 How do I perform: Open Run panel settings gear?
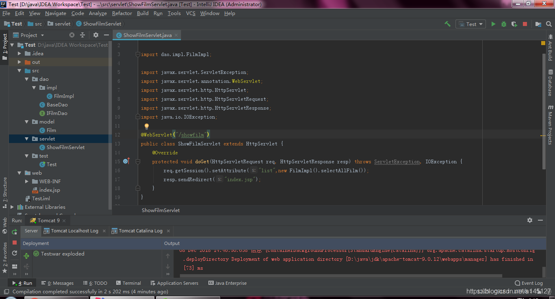tap(530, 220)
